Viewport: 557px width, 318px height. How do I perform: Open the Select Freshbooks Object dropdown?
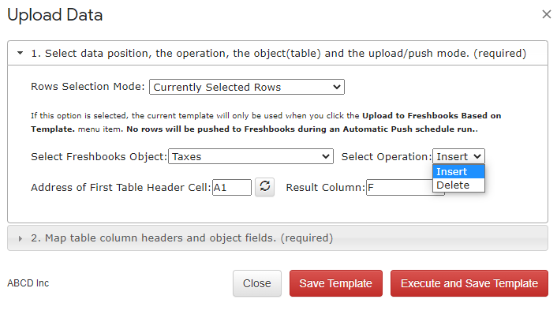coord(251,156)
